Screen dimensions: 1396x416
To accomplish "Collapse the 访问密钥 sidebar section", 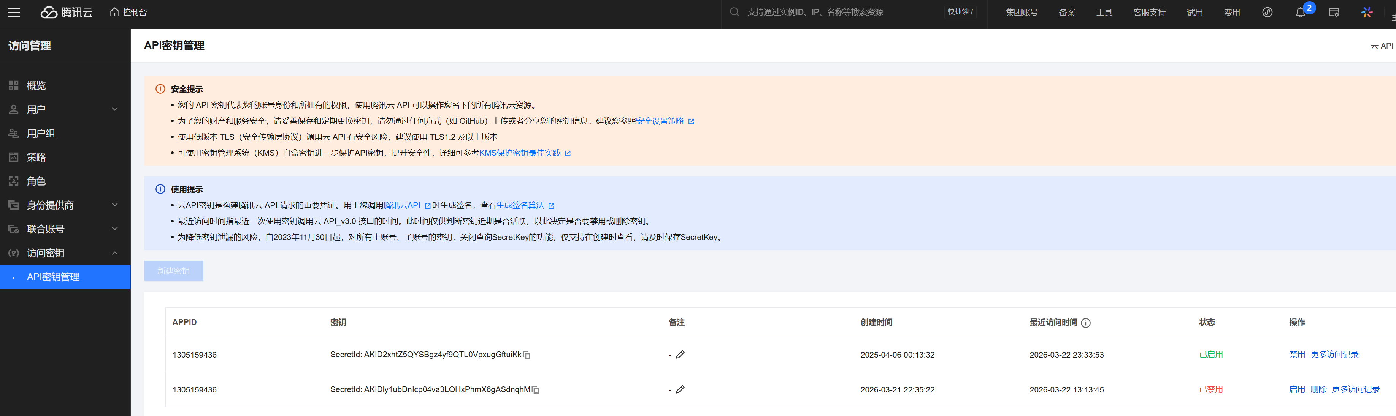I will coord(114,253).
